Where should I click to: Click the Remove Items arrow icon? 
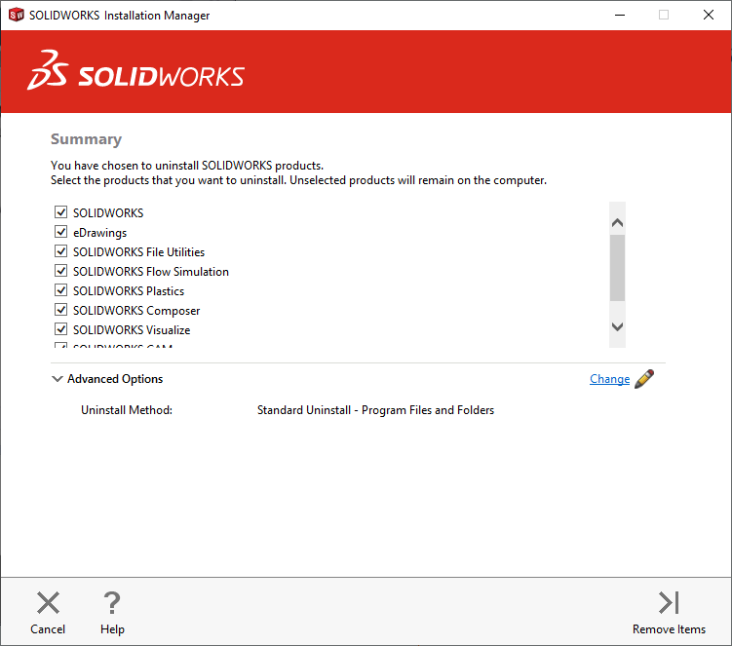669,602
